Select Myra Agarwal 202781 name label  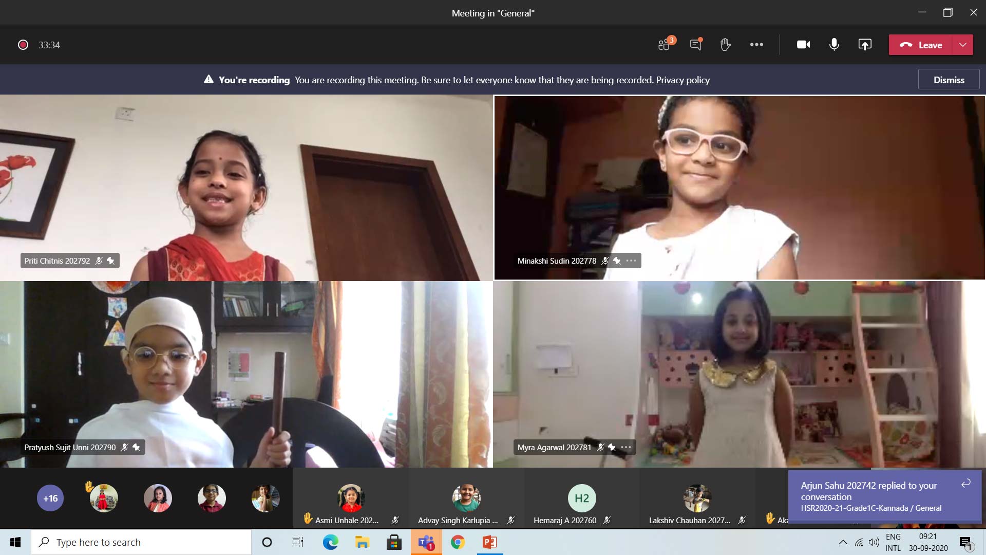coord(554,447)
